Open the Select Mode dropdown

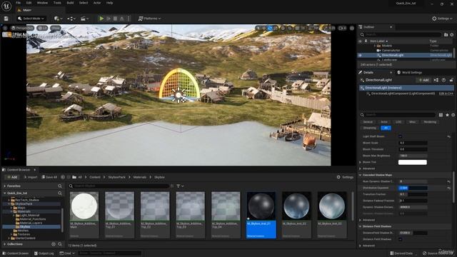(31, 19)
